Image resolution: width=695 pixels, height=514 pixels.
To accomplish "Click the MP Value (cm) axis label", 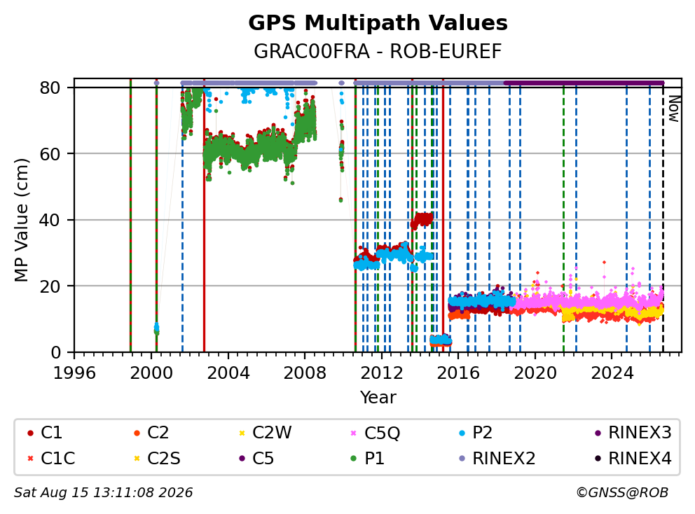I will pyautogui.click(x=21, y=220).
